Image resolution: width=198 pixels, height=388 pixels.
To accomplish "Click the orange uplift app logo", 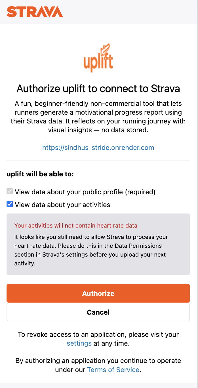I will [98, 58].
